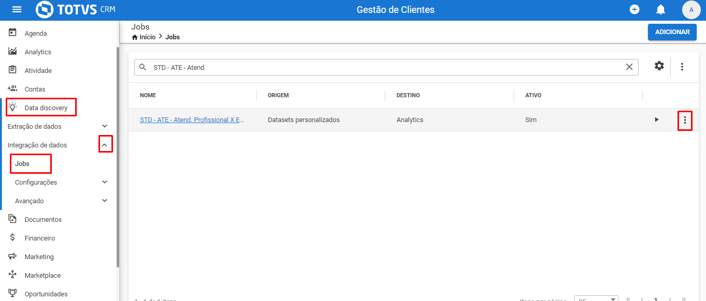Click the Marketing megaphone icon
The height and width of the screenshot is (301, 706).
point(13,256)
